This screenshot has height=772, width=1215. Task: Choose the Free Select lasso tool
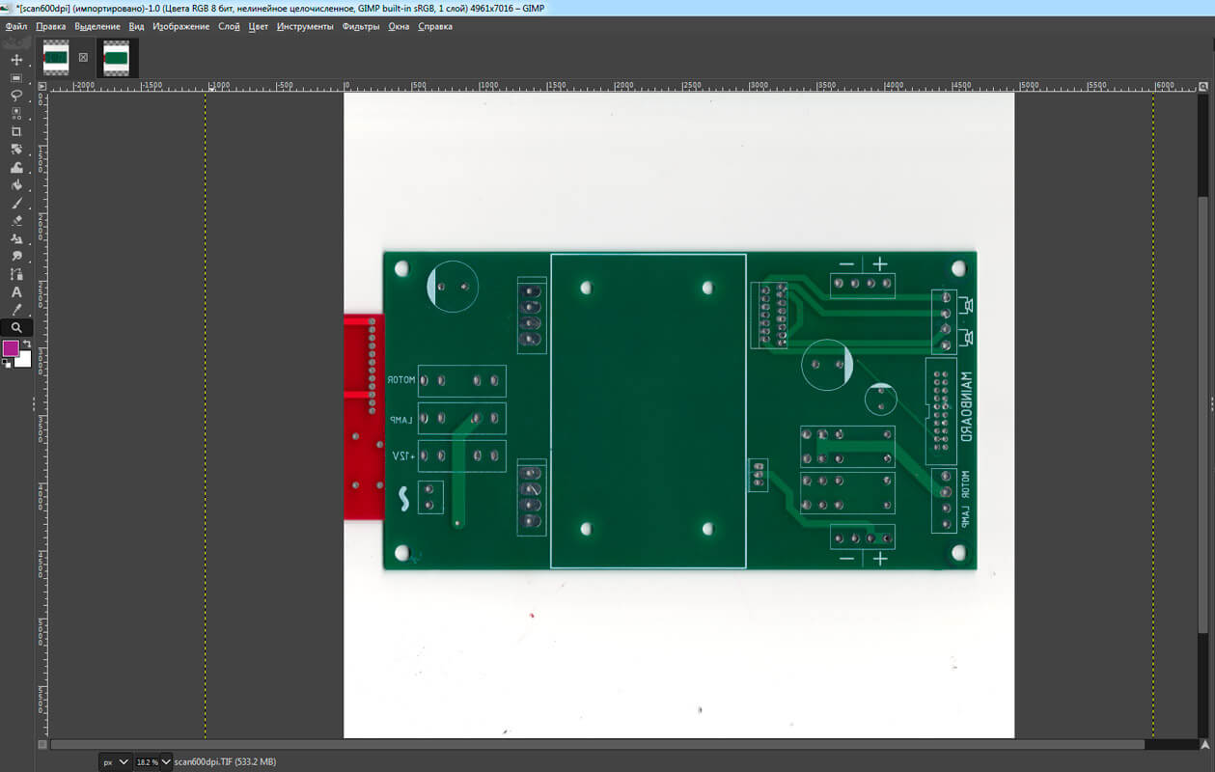tap(16, 96)
